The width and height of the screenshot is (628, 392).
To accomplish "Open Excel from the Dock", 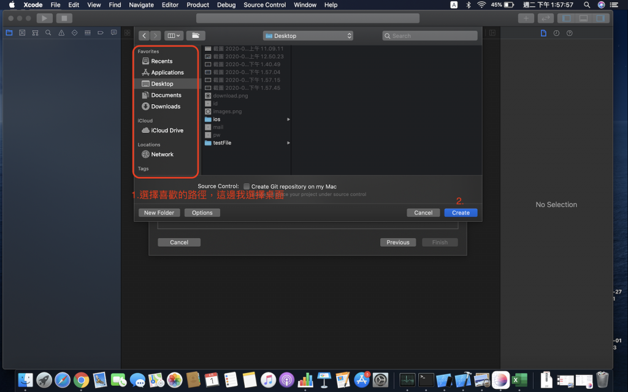I will point(519,380).
